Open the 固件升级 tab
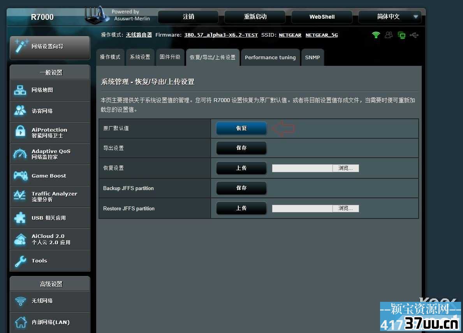This screenshot has width=463, height=333. click(170, 57)
